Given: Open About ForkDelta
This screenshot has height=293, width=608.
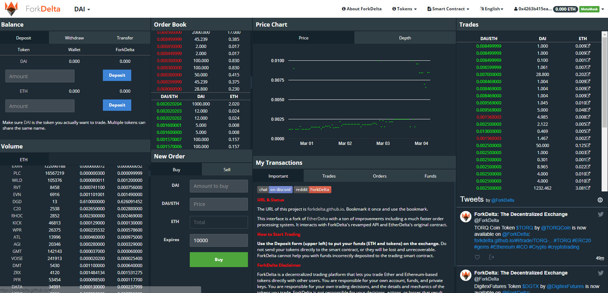Looking at the screenshot, I should tap(362, 9).
